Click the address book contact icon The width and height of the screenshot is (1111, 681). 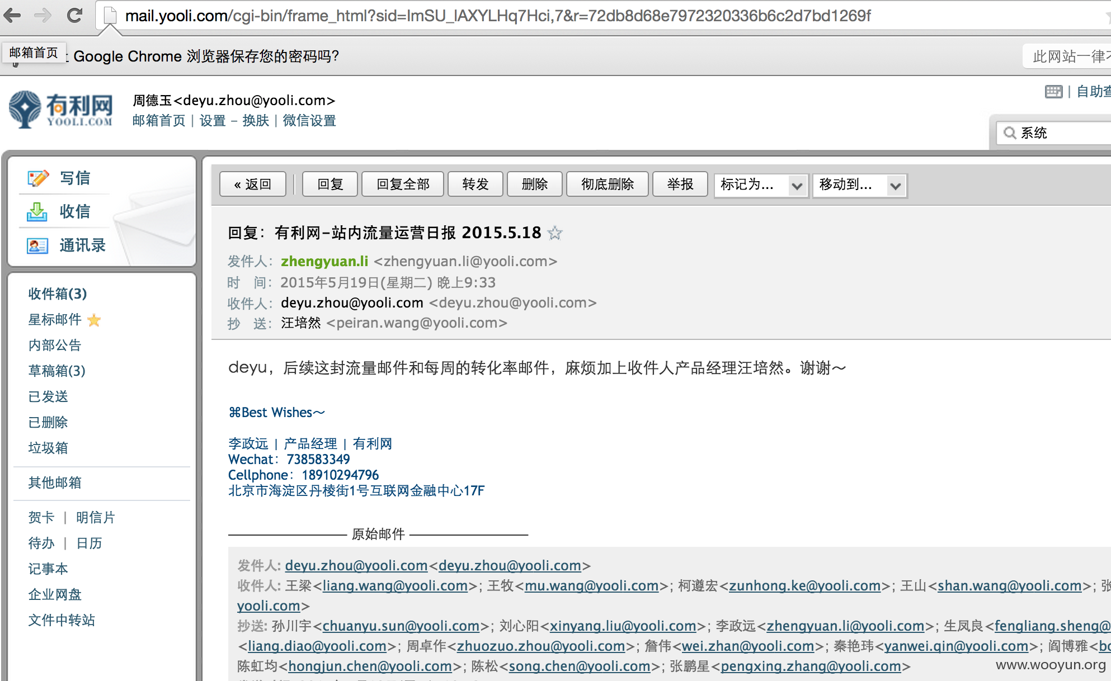point(37,245)
